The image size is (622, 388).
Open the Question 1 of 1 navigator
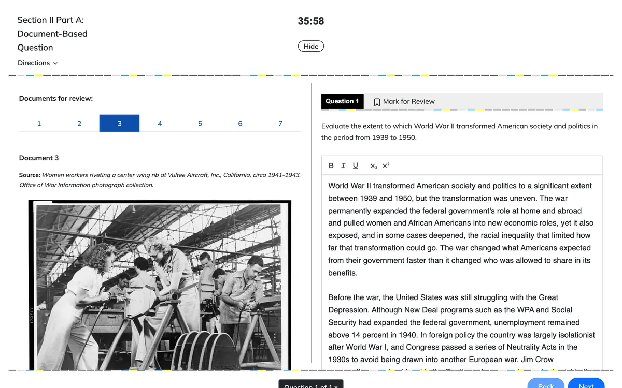coord(311,384)
